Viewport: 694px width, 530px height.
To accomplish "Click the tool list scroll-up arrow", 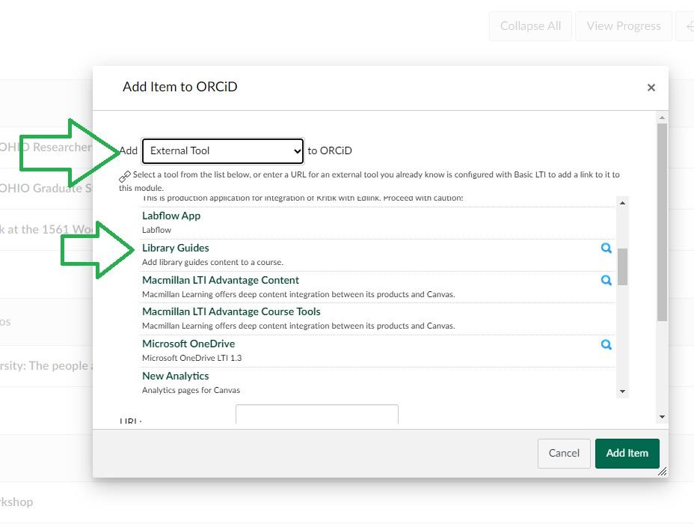I will tap(622, 203).
